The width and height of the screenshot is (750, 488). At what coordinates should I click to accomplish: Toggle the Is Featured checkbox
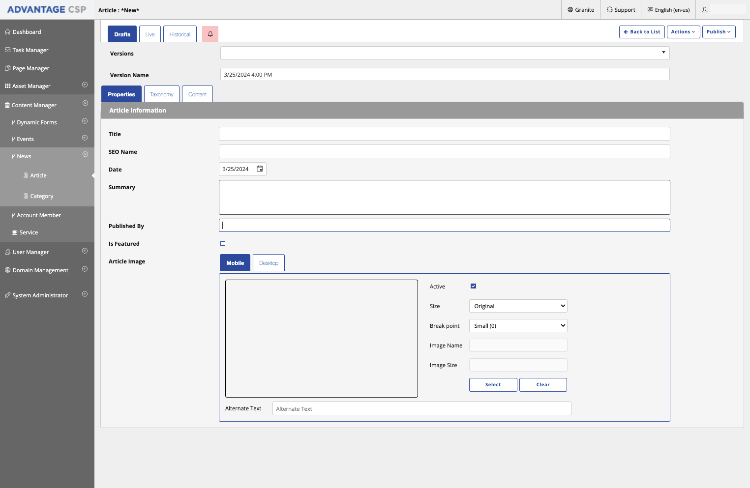pos(223,244)
